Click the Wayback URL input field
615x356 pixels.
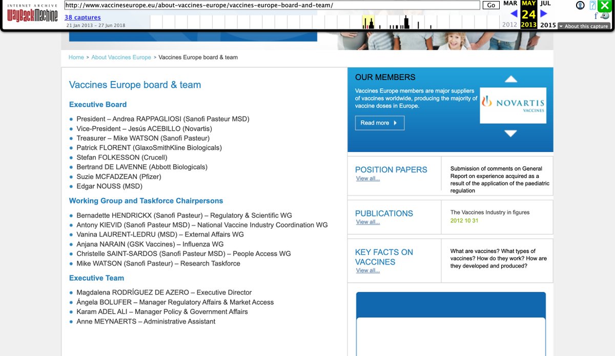[x=272, y=5]
